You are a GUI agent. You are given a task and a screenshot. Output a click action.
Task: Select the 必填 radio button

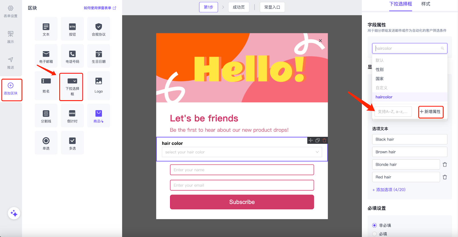374,234
